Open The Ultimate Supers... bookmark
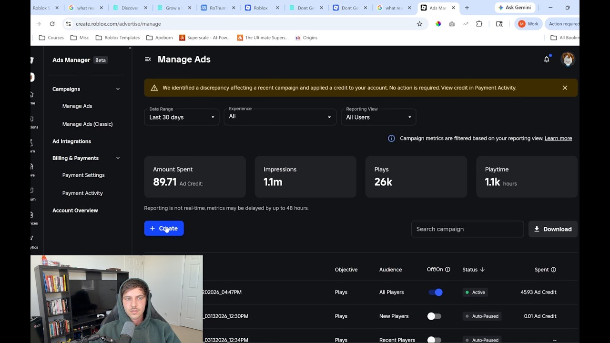Viewport: 610px width, 343px height. click(x=263, y=38)
